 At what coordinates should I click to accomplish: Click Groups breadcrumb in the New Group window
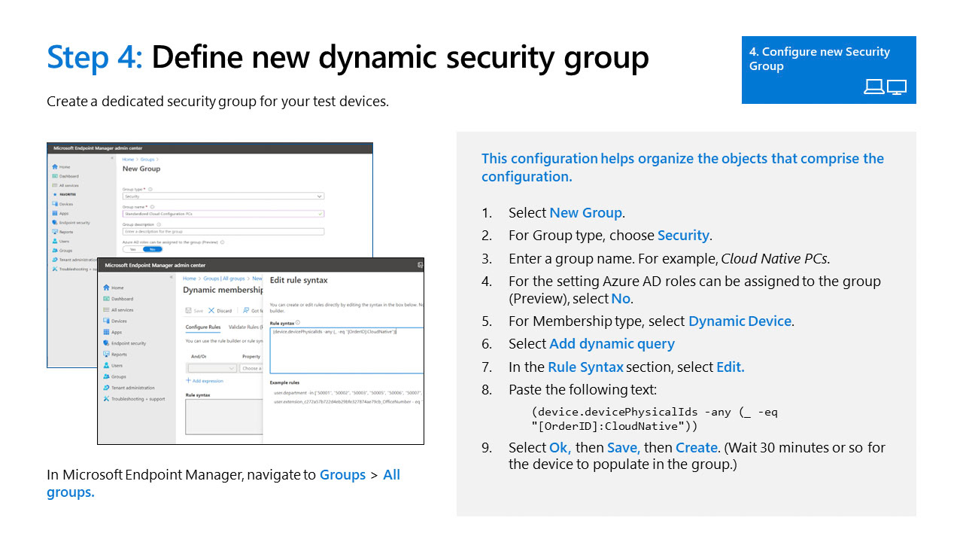(147, 160)
